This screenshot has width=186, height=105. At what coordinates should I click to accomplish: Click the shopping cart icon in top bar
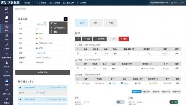(172, 3)
